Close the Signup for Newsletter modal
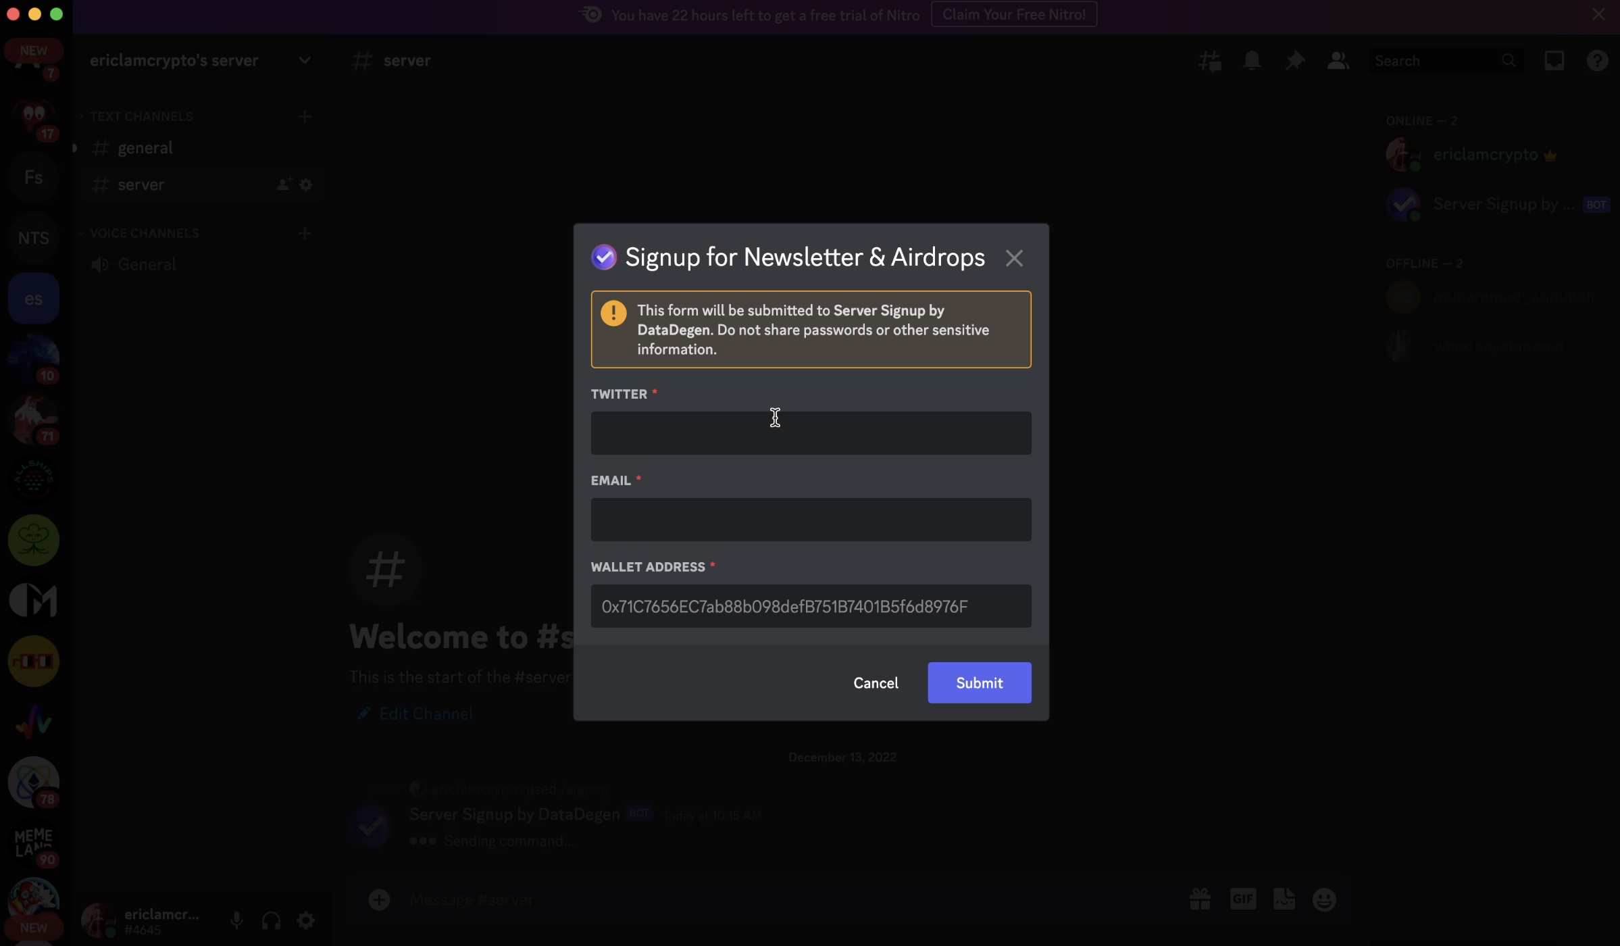 click(1013, 258)
